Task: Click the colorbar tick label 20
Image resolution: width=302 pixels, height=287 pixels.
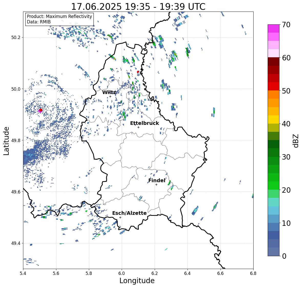Action: tap(286, 190)
